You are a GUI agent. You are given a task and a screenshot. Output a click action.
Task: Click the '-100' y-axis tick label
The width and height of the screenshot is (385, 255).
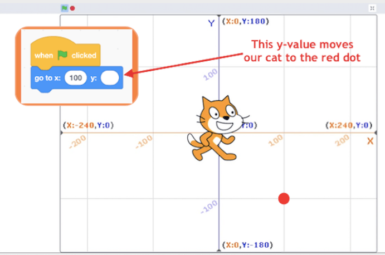(209, 207)
